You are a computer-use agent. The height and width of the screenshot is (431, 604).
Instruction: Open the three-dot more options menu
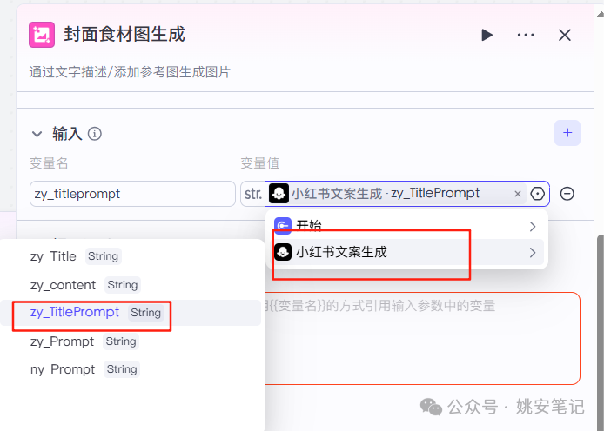(x=526, y=35)
